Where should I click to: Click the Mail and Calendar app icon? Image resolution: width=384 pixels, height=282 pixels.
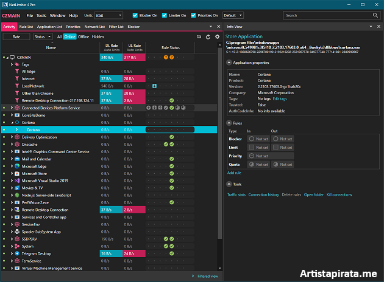pyautogui.click(x=17, y=159)
